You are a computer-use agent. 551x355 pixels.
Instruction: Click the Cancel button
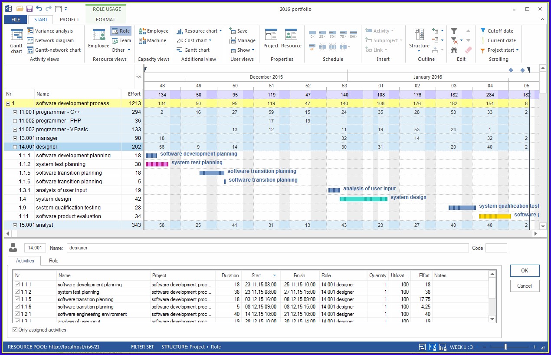[x=525, y=286]
